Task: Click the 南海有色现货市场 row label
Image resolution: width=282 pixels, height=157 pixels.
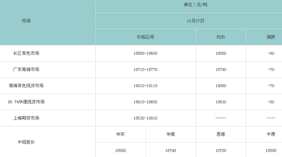Action: pos(26,86)
